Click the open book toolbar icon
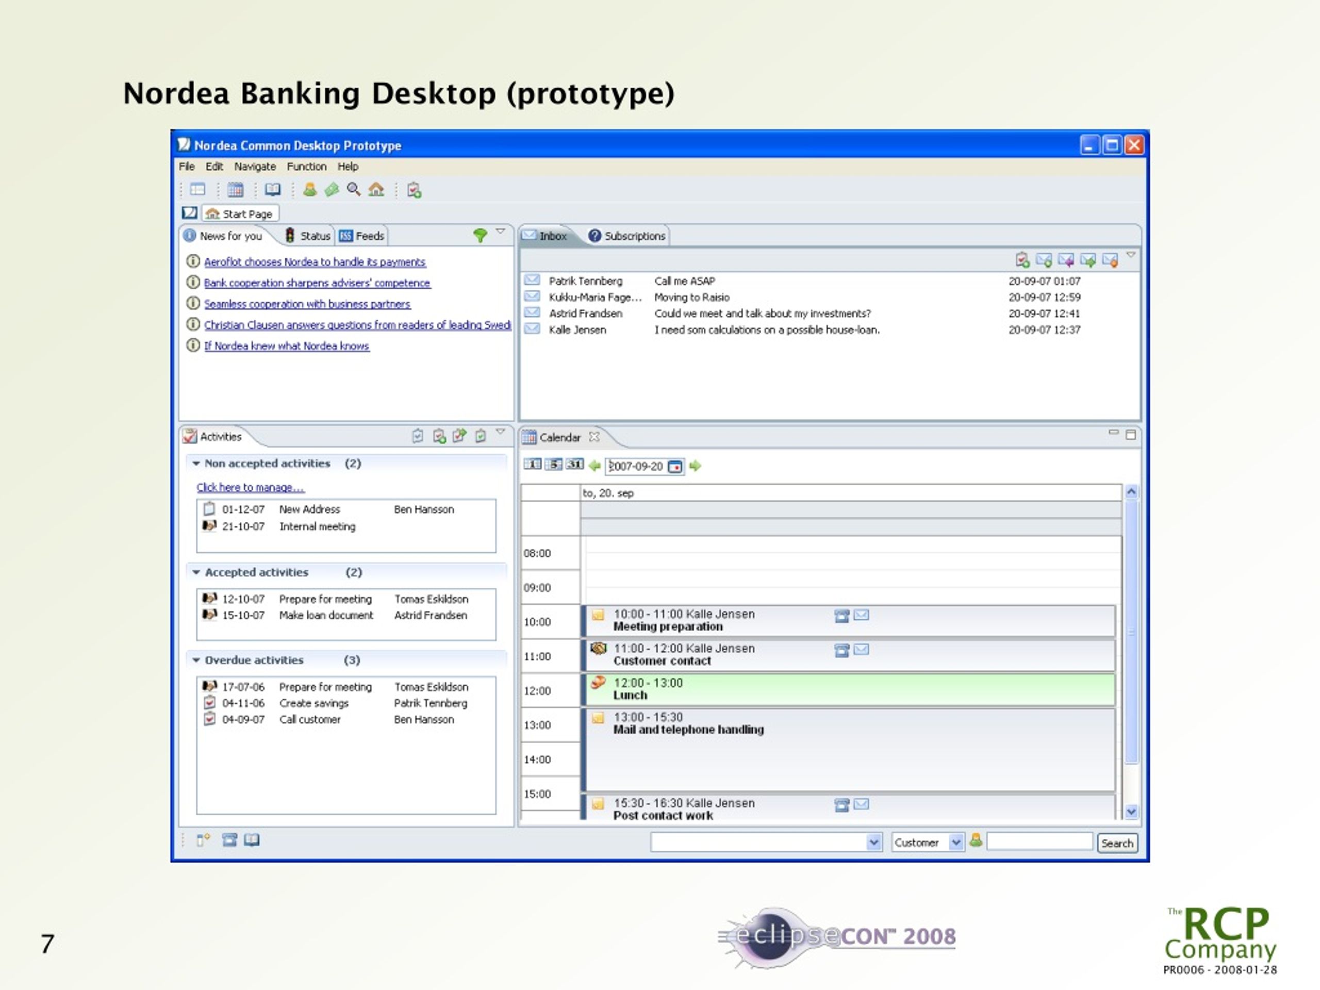The height and width of the screenshot is (990, 1320). coord(273,190)
